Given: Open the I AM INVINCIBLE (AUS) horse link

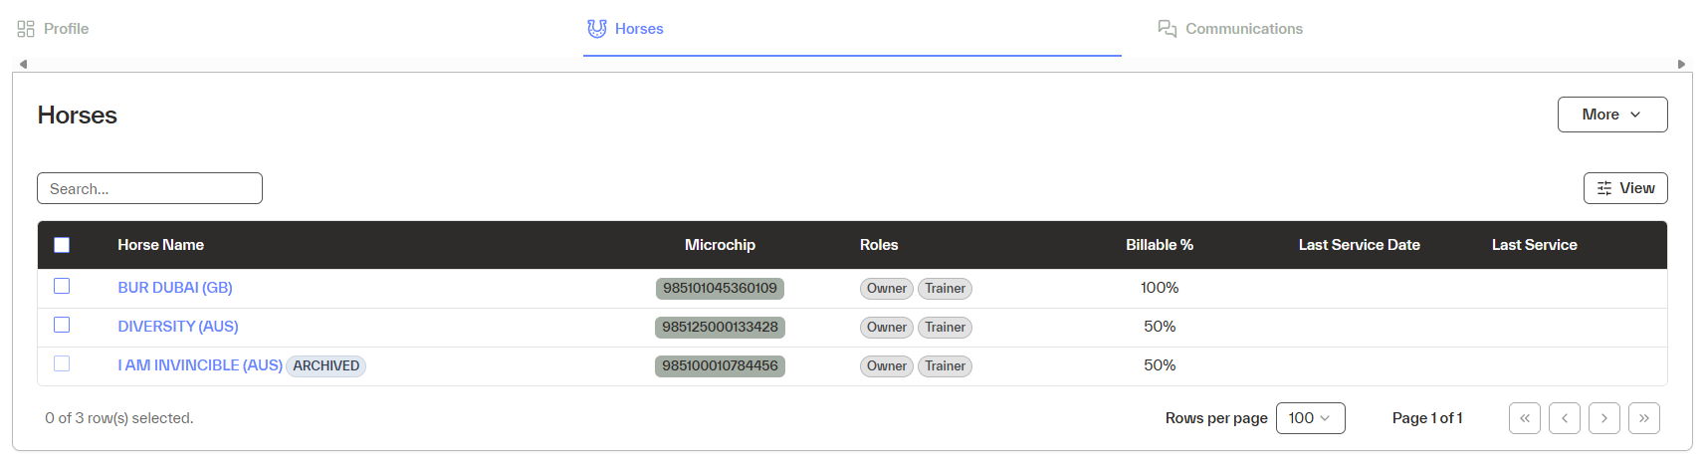Looking at the screenshot, I should coord(200,365).
